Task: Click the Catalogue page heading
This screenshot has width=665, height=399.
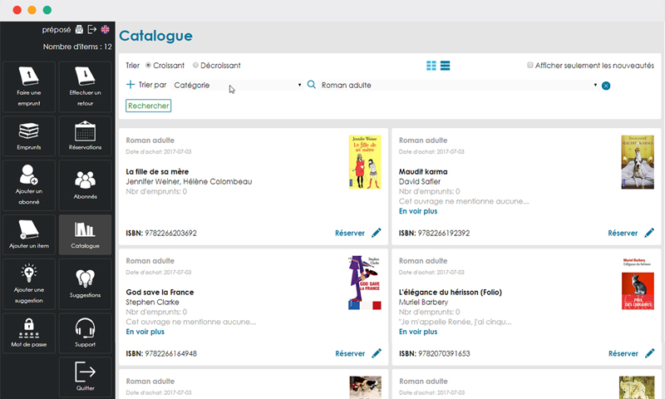Action: point(155,36)
